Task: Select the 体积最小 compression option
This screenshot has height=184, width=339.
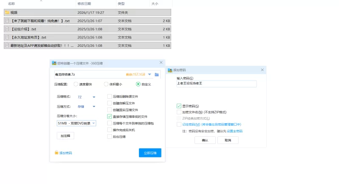Action: pyautogui.click(x=106, y=84)
